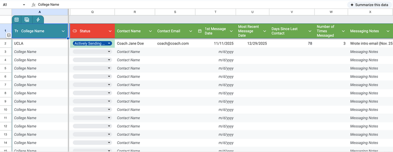
Task: Select column R header
Action: tap(135, 12)
